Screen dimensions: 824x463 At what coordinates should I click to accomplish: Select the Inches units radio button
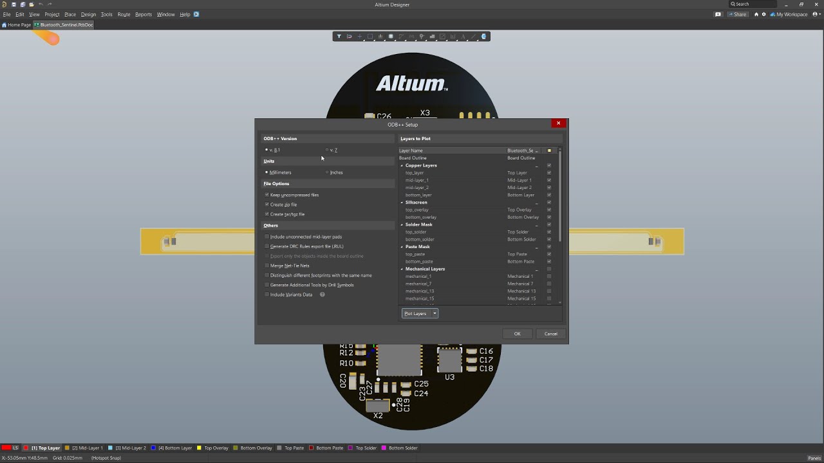(327, 172)
